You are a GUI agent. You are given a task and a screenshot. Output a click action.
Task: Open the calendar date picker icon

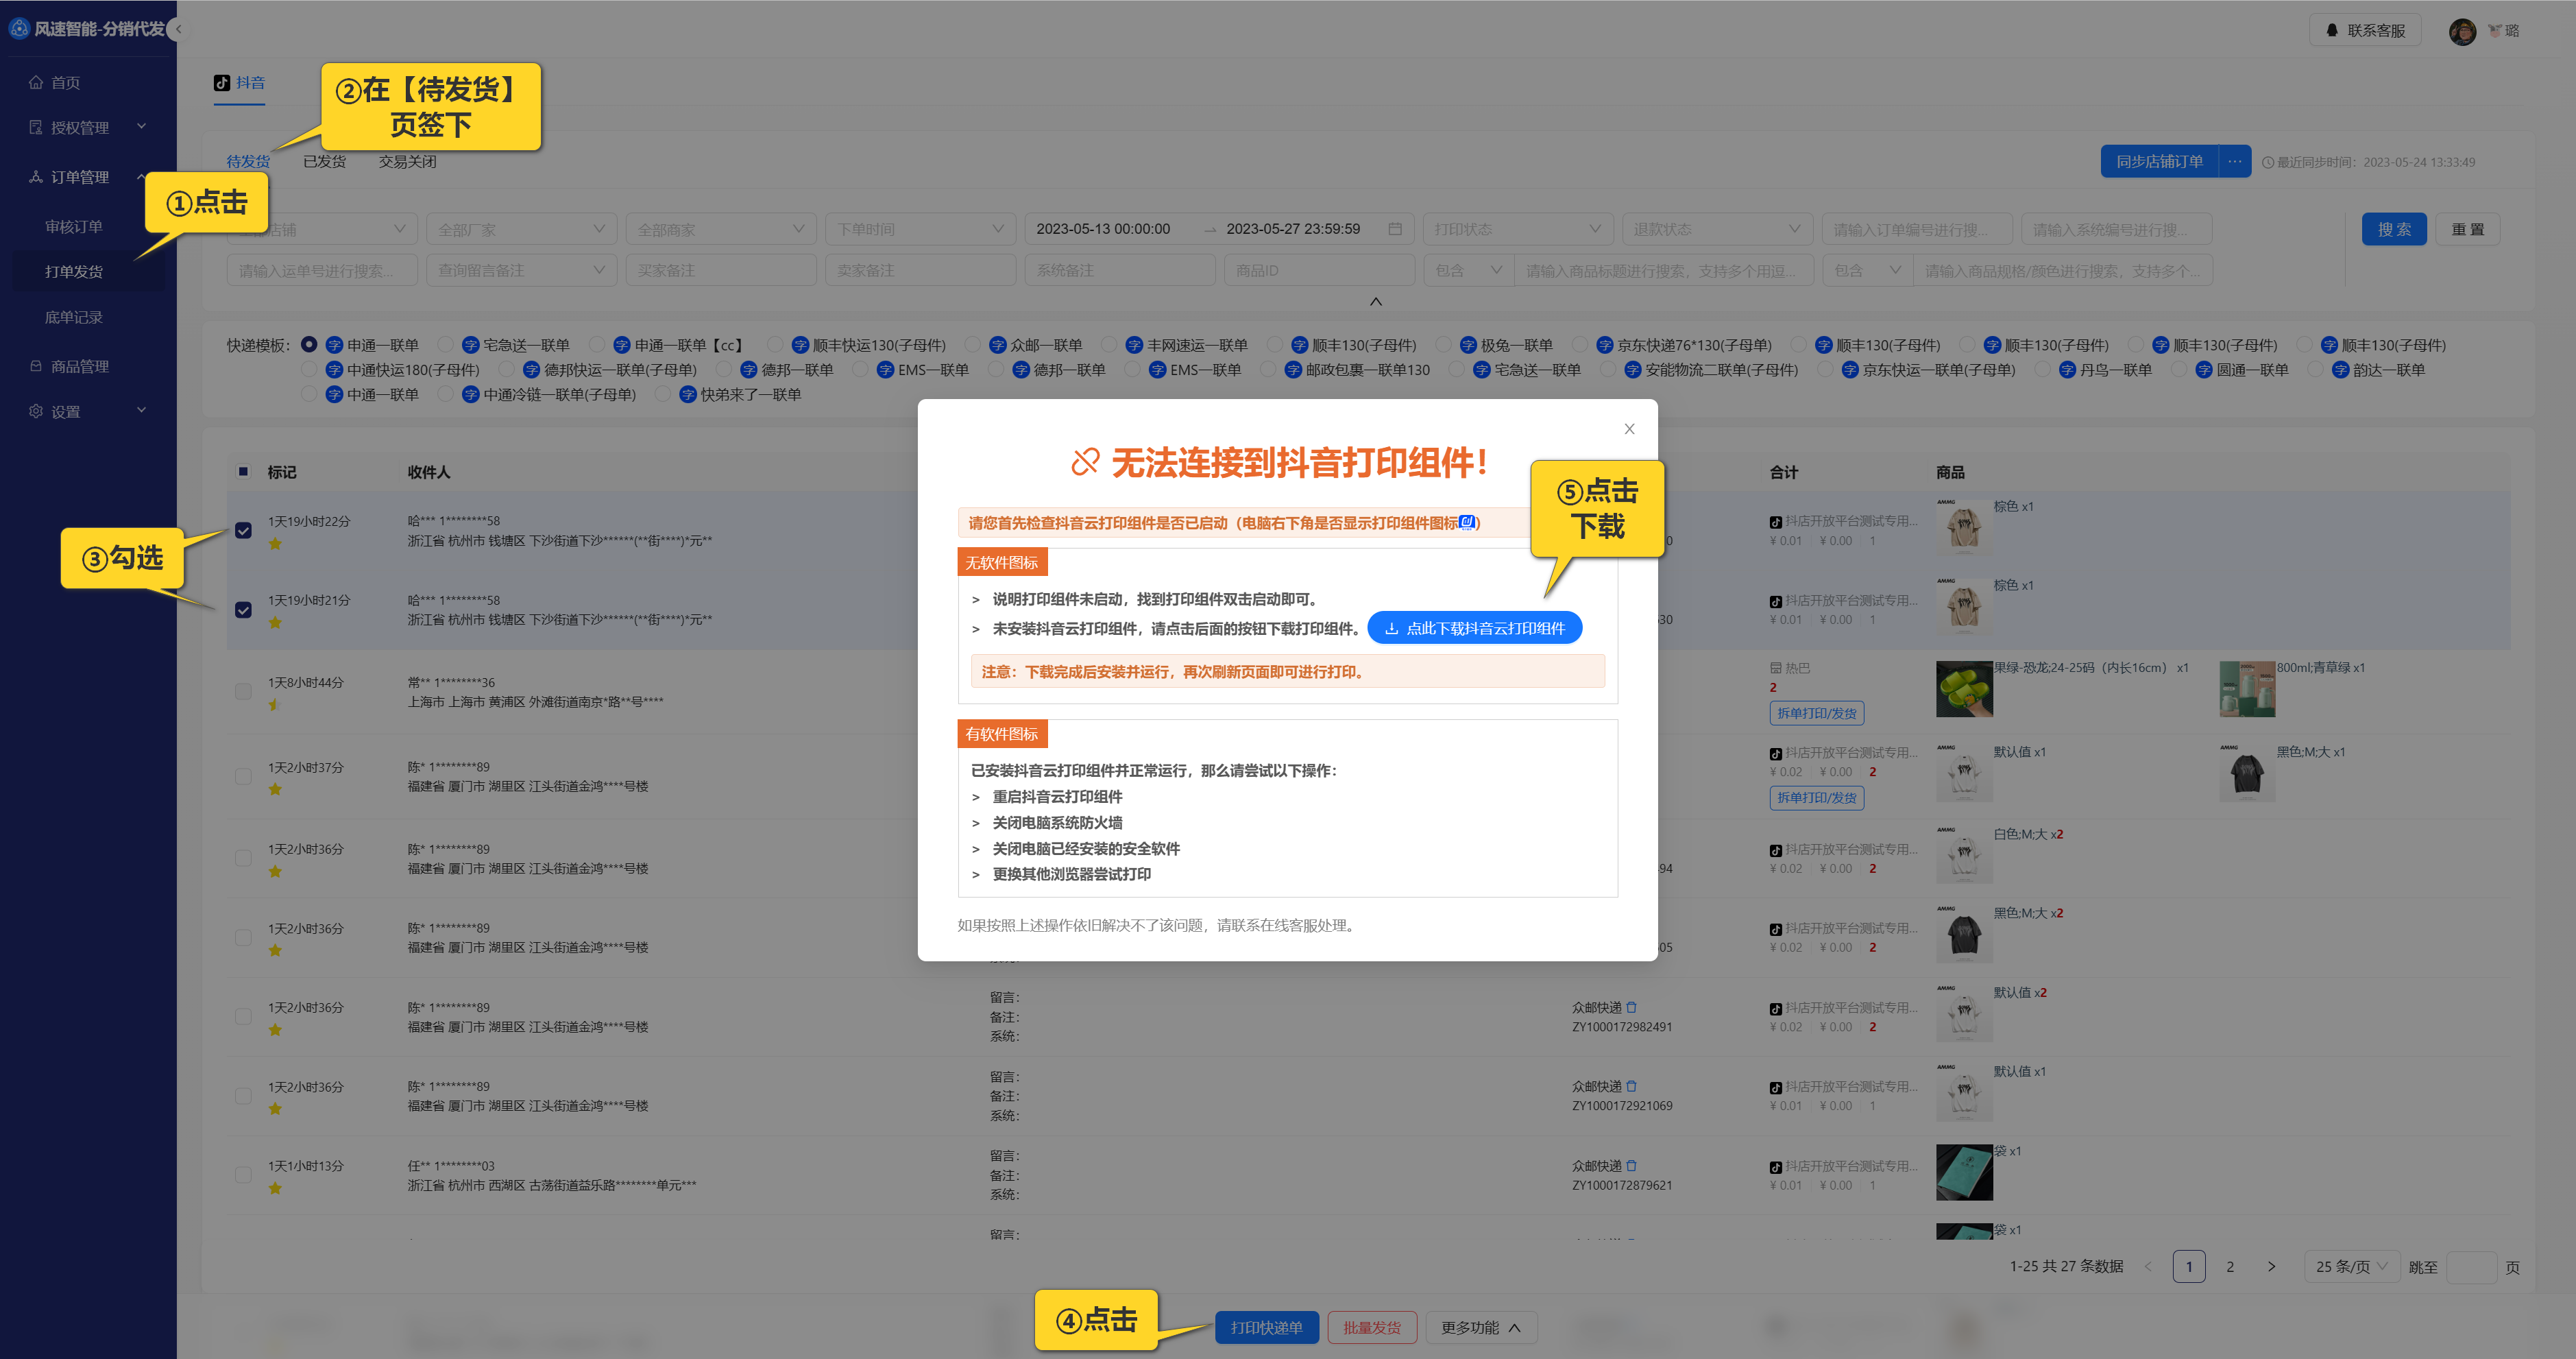pyautogui.click(x=1395, y=229)
